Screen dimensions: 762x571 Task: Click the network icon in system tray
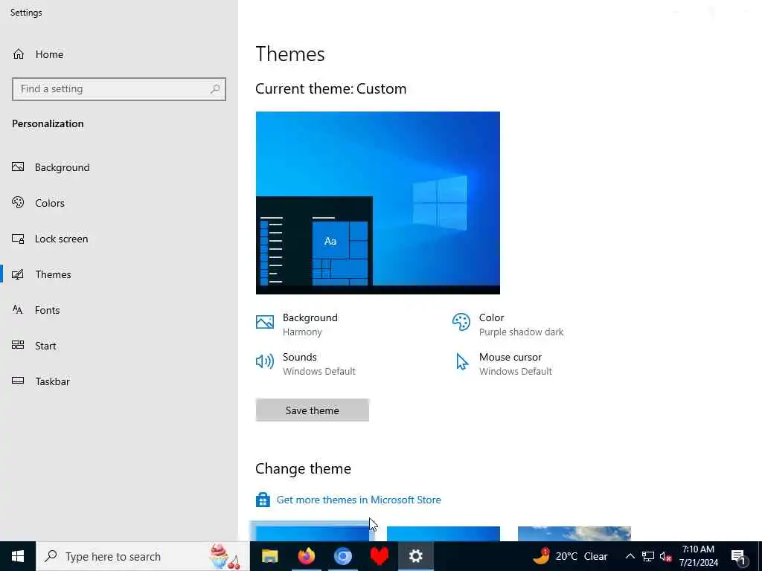click(x=648, y=556)
